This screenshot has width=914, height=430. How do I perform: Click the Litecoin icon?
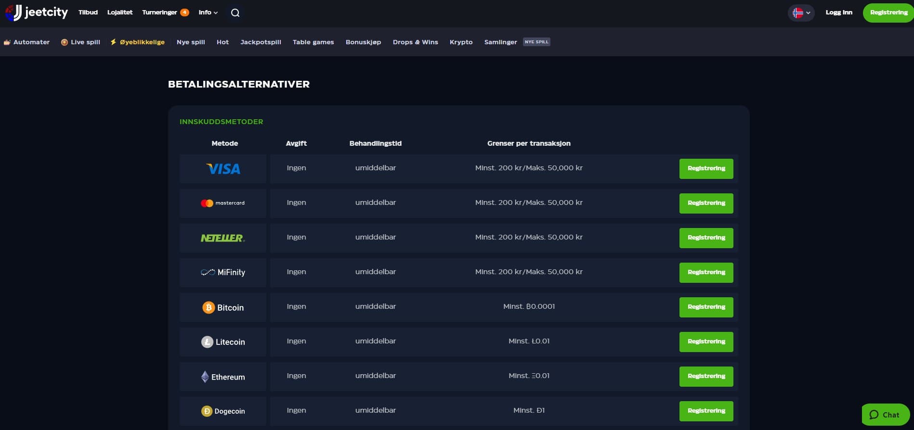pos(207,342)
